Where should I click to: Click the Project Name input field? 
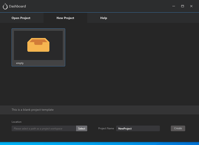pos(138,128)
